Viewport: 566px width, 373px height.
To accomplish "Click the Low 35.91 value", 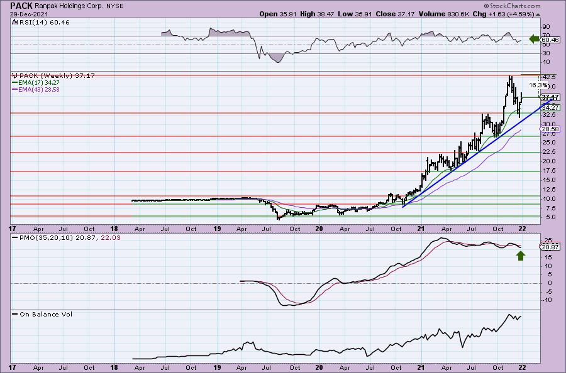I will (x=355, y=14).
